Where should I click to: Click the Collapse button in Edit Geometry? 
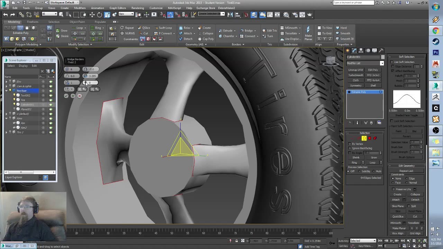pos(415,194)
